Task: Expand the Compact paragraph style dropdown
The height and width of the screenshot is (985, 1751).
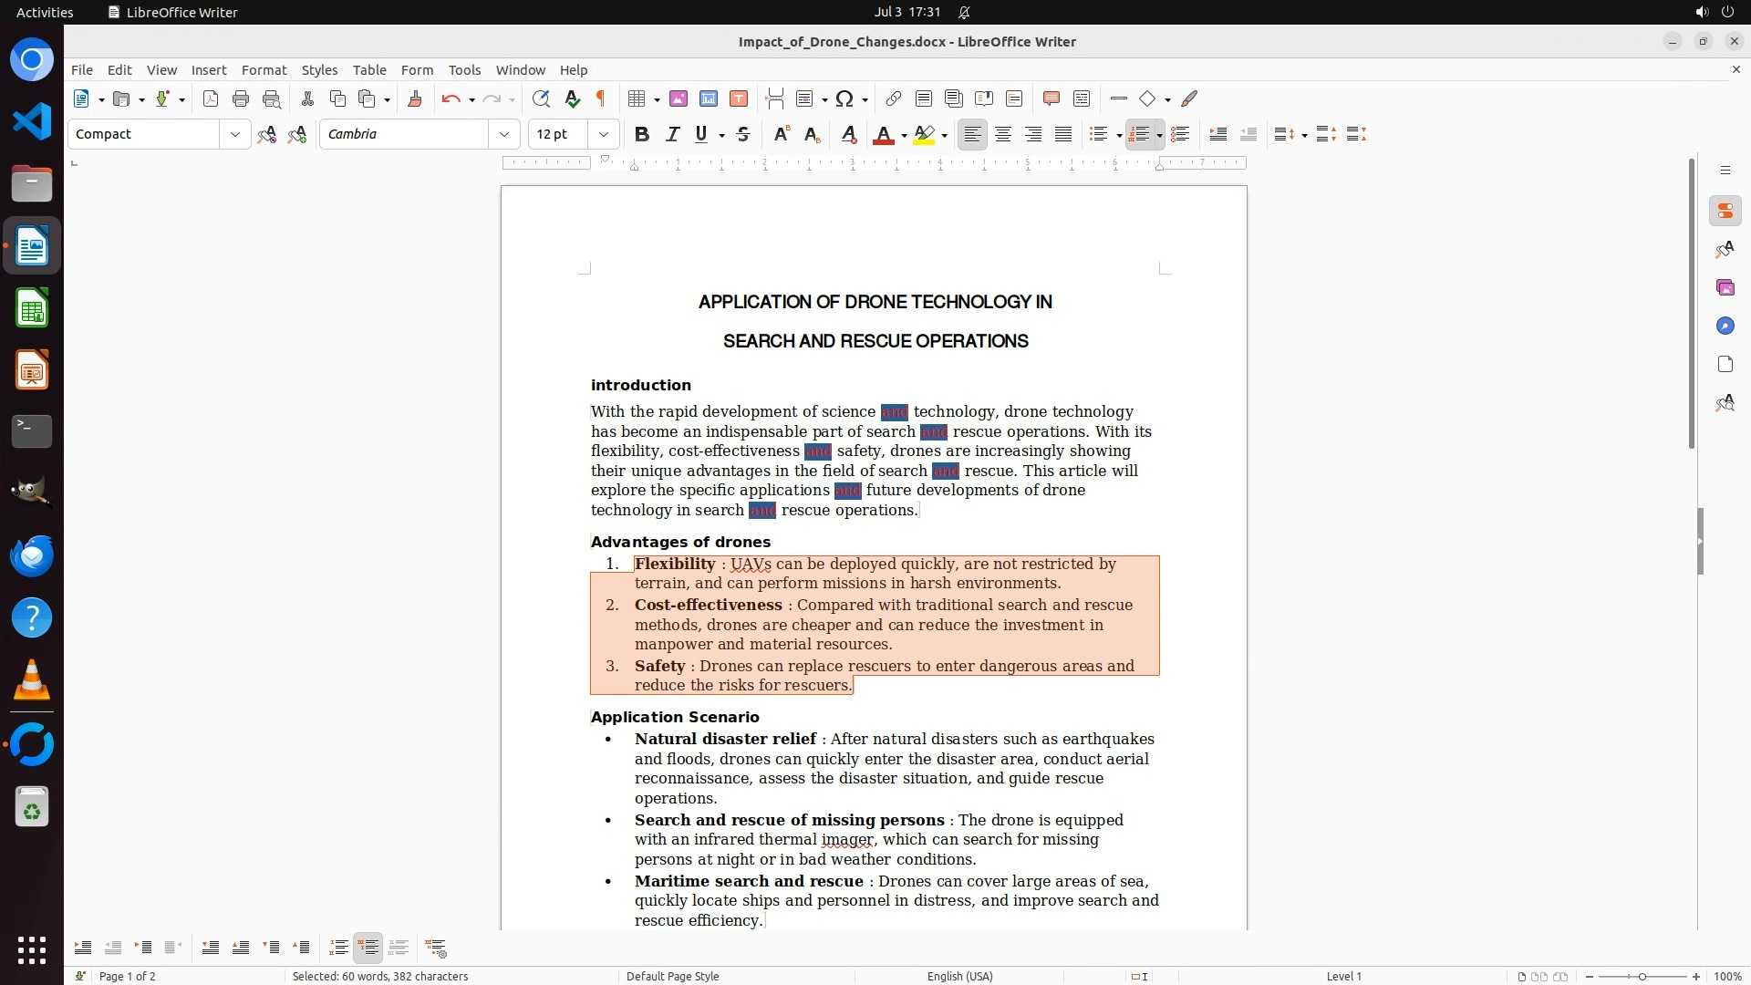Action: [x=235, y=134]
